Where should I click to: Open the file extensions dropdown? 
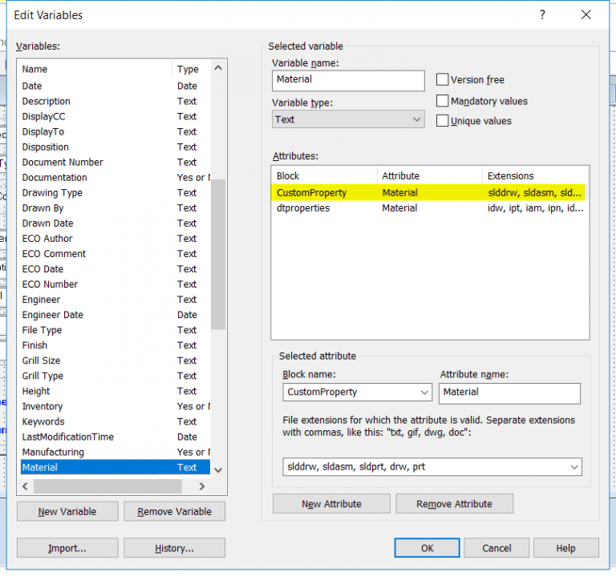(574, 467)
